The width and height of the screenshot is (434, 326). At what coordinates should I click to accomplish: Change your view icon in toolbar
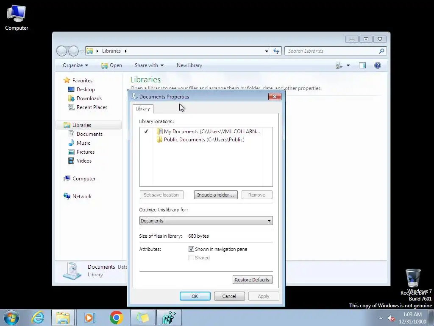tap(339, 65)
